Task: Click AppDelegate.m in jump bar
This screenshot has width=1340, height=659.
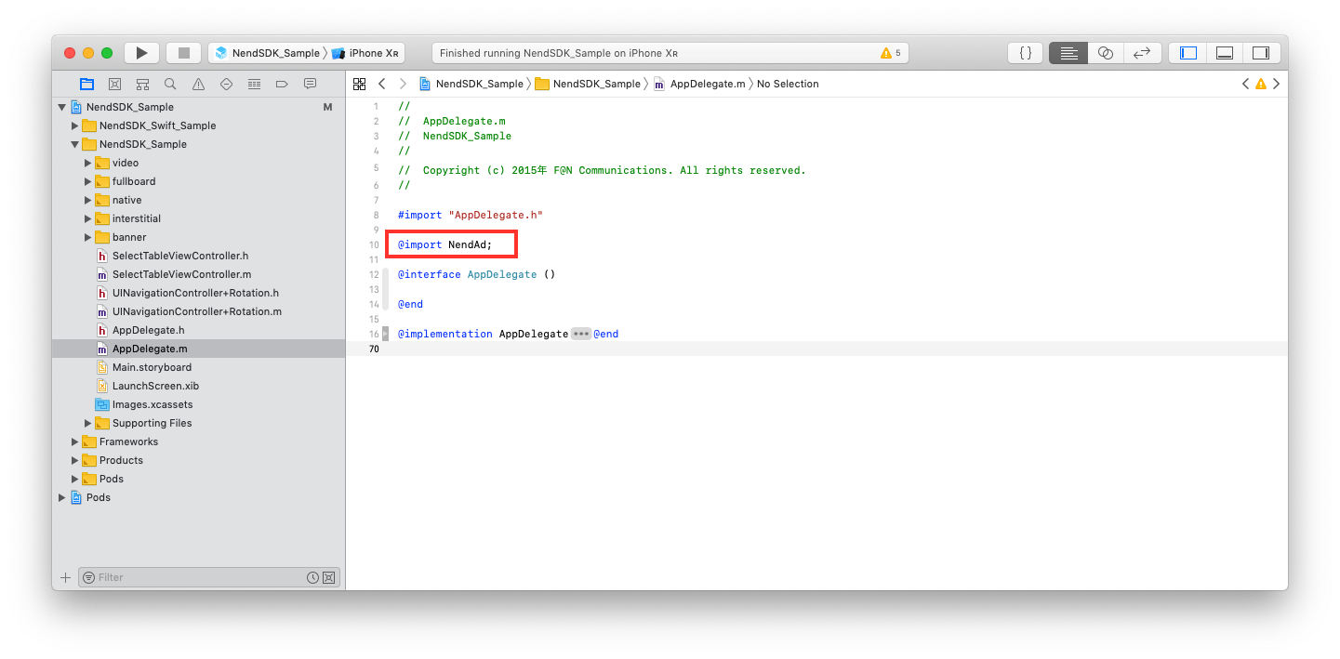Action: pos(699,84)
